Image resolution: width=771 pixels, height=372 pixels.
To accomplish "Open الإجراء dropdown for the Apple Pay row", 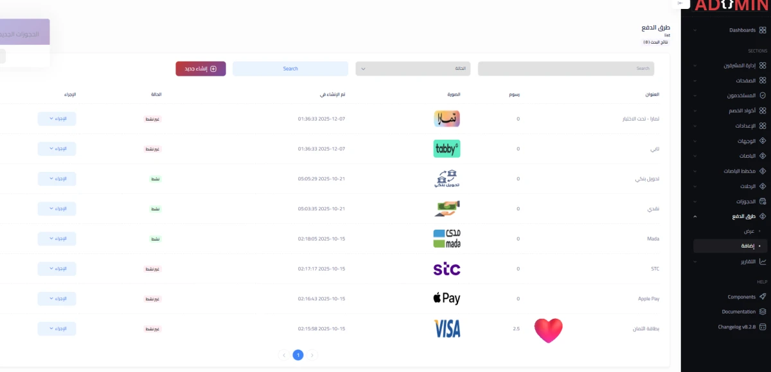I will coord(57,299).
